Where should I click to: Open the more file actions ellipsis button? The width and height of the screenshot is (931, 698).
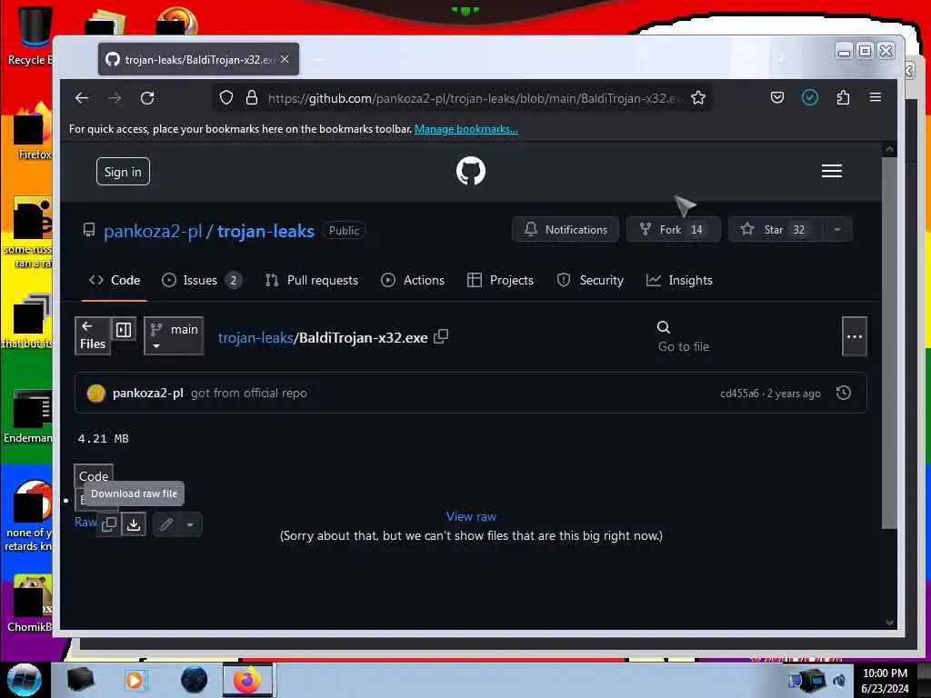(855, 336)
